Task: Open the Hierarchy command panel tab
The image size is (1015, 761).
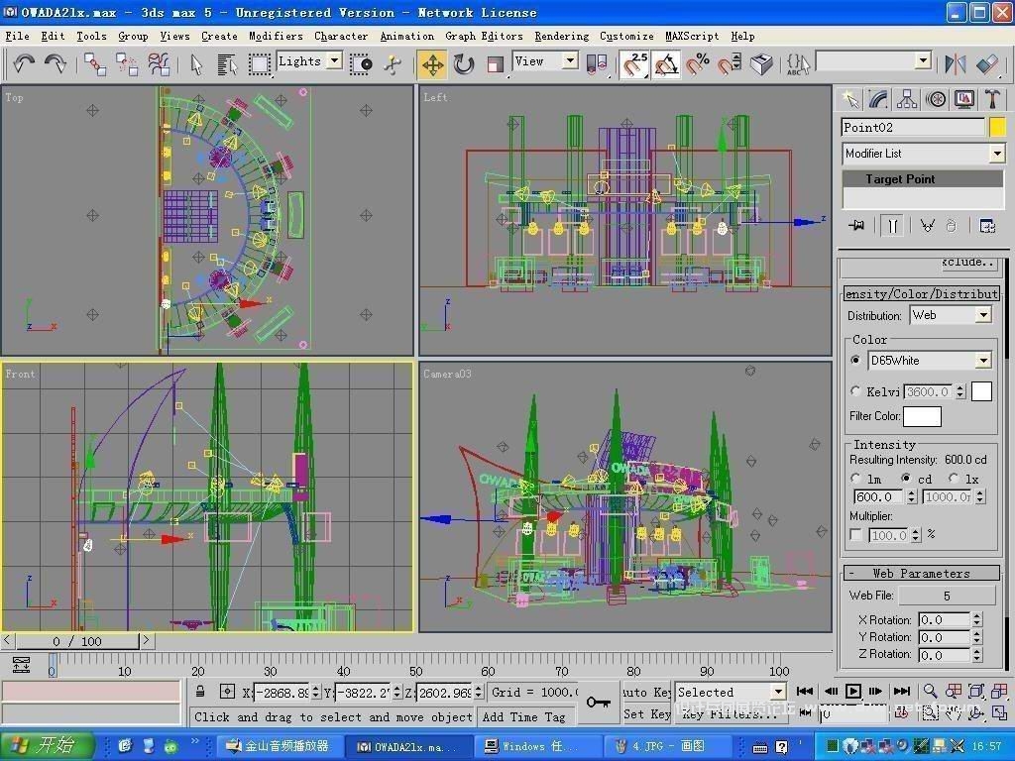Action: click(x=907, y=99)
